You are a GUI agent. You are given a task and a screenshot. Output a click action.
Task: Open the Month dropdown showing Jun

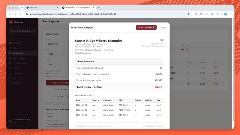[57, 64]
